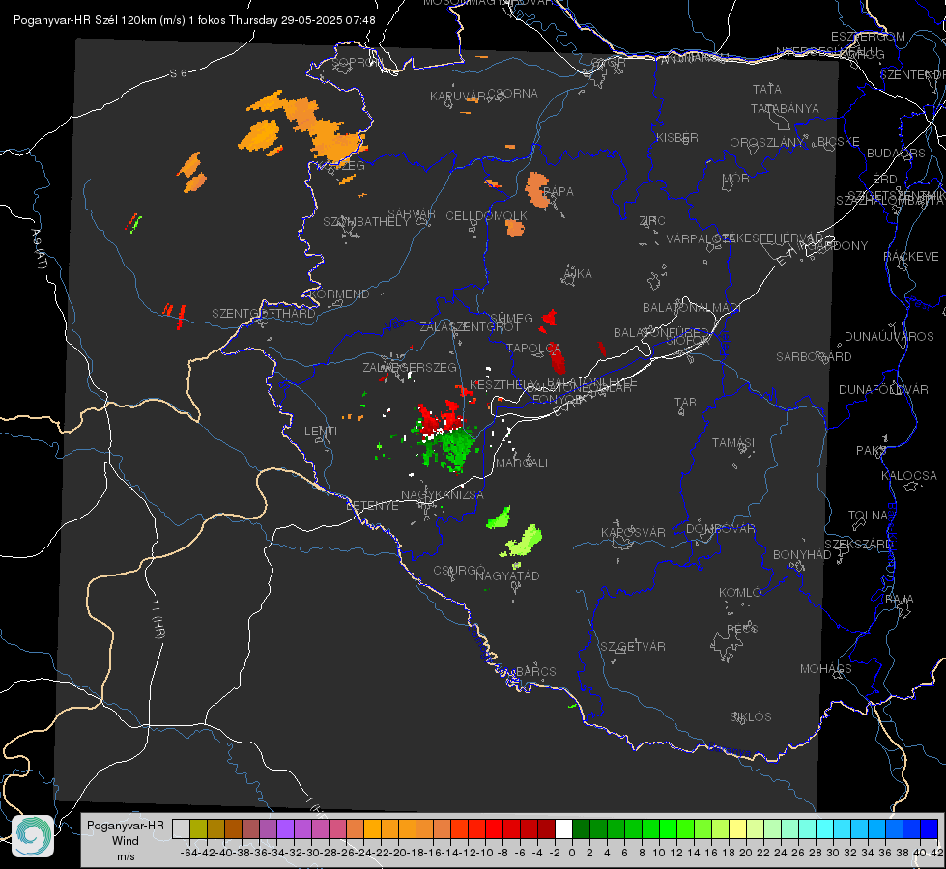Image resolution: width=946 pixels, height=869 pixels.
Task: Click the KAPOSVÁR city label
Action: (x=634, y=532)
